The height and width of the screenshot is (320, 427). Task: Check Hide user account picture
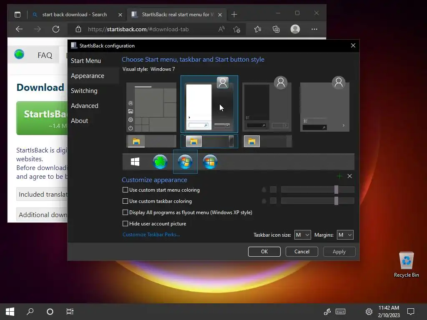coord(154,224)
